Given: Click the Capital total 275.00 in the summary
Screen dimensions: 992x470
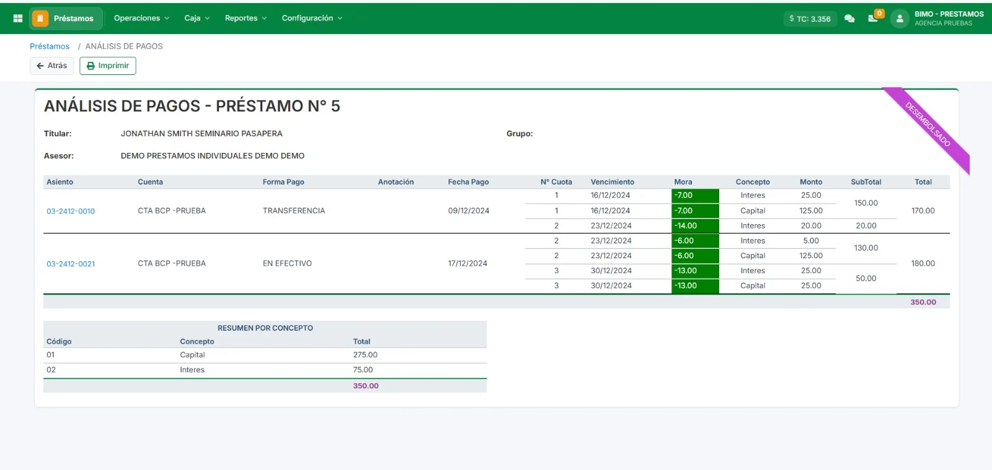Looking at the screenshot, I should coord(365,355).
